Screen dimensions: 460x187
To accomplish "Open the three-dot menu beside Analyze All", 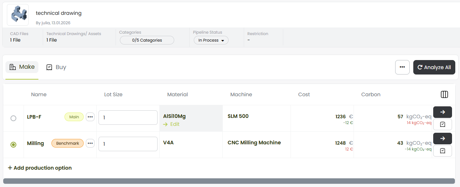I will [x=402, y=67].
